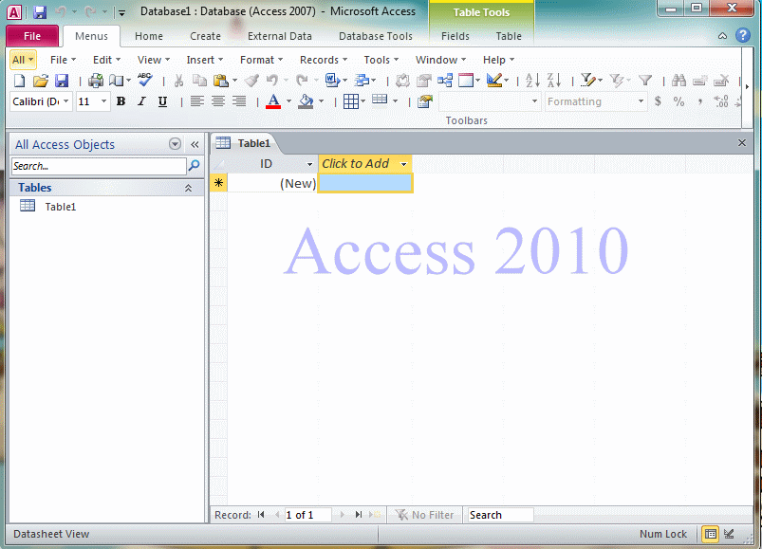Switch to the Create ribbon tab
The image size is (762, 549).
(205, 36)
